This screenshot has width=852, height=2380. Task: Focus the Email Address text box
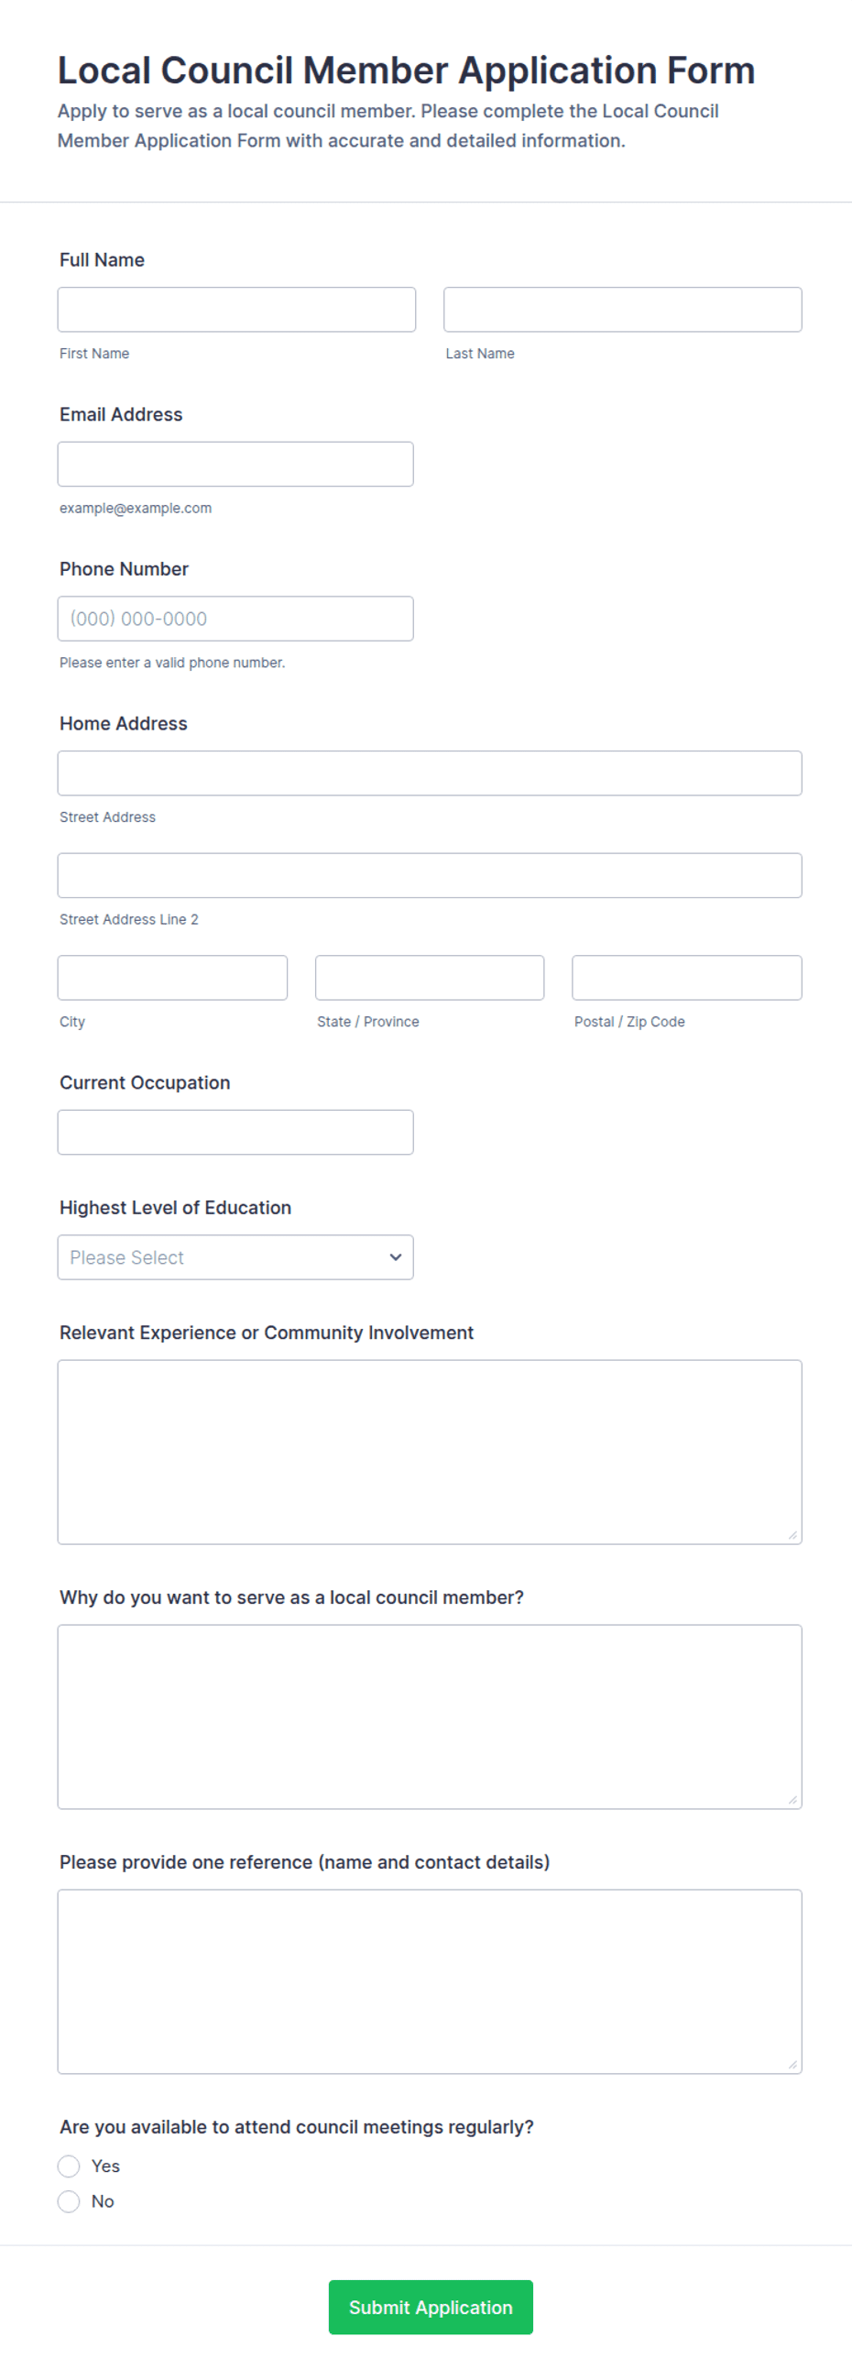235,464
